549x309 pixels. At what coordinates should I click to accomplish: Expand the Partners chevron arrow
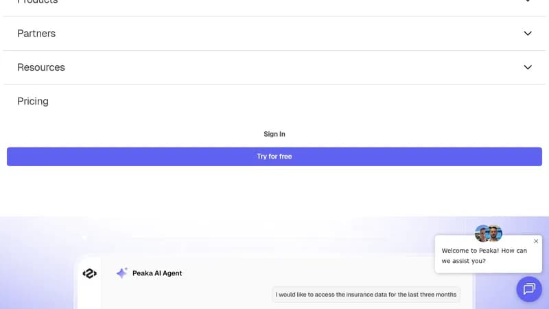point(528,33)
